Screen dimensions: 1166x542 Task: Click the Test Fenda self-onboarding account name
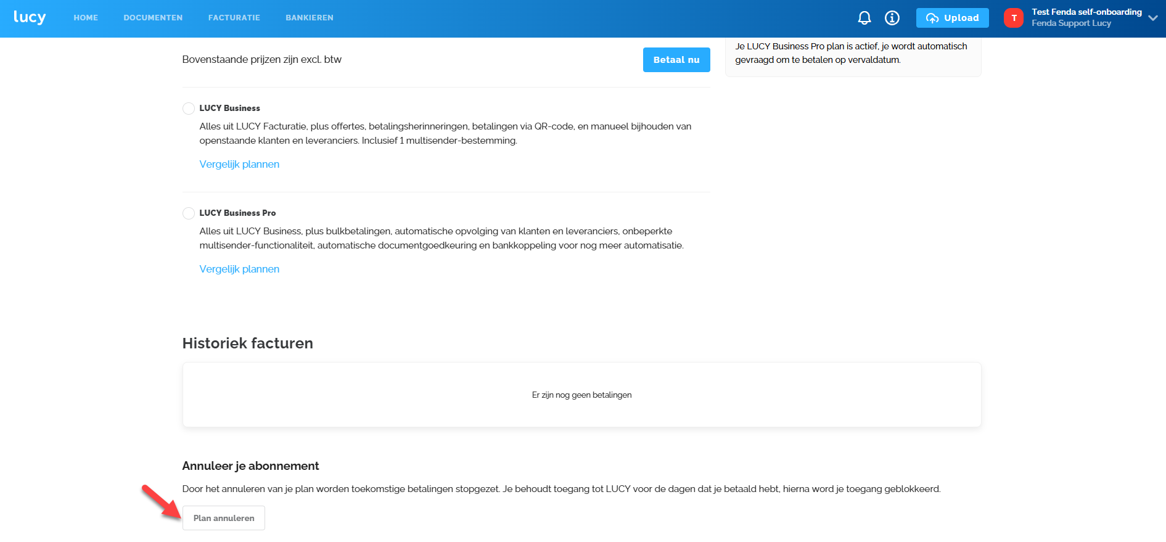[1086, 12]
